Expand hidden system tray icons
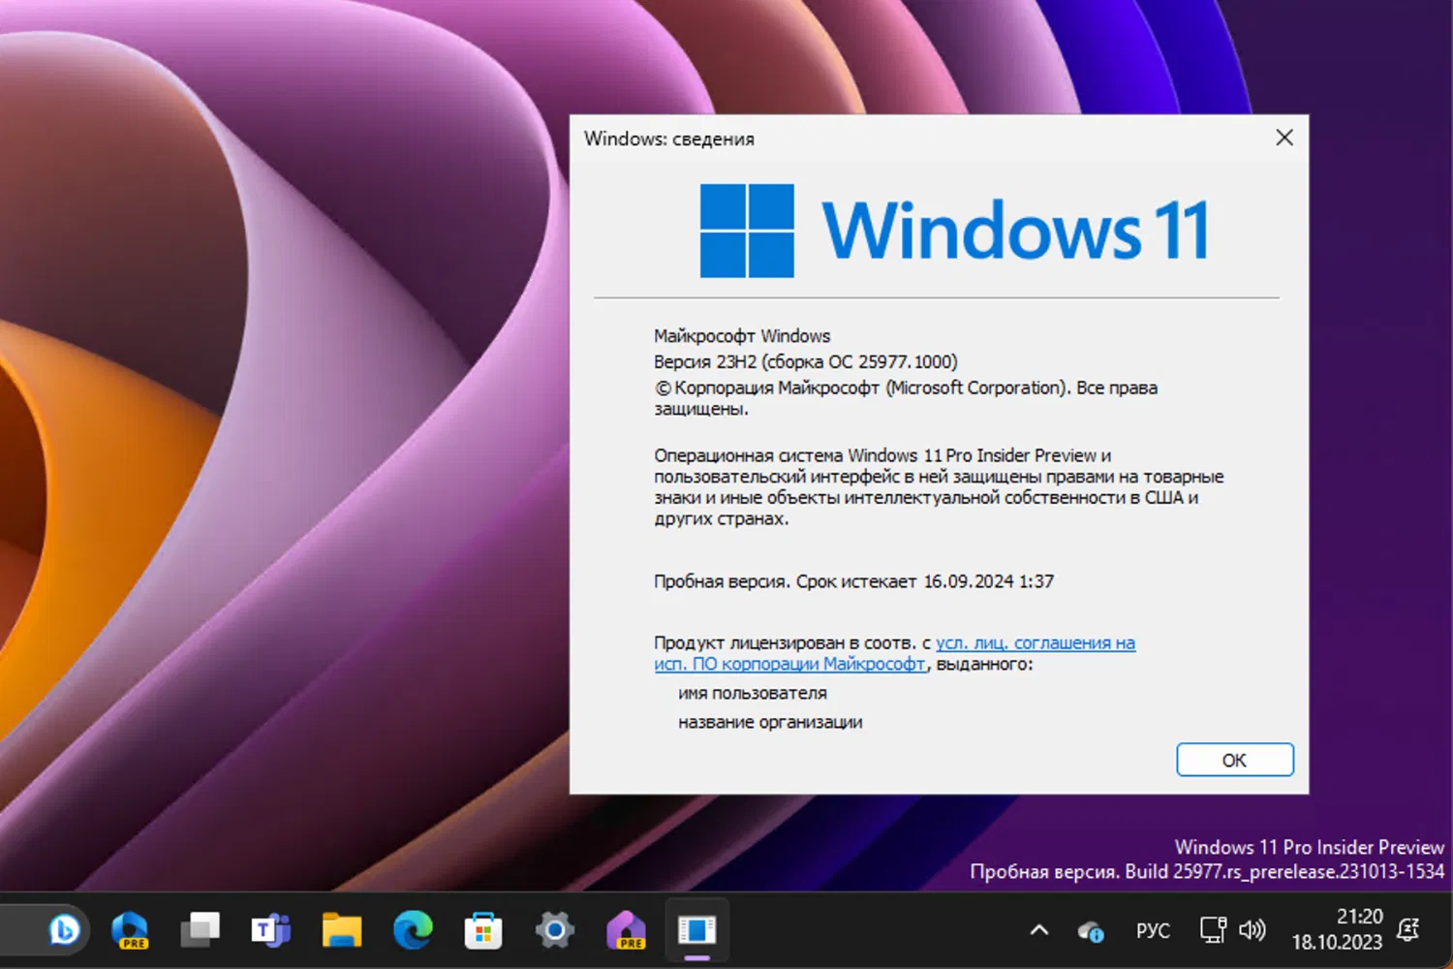This screenshot has height=969, width=1453. pos(1038,930)
